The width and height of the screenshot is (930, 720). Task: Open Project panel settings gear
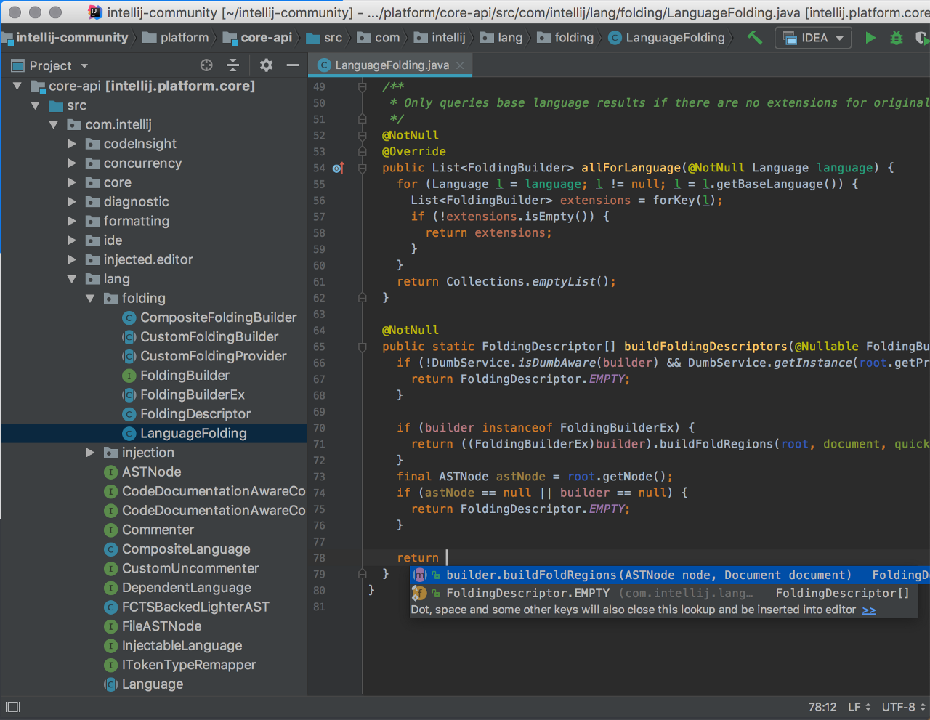pos(266,65)
